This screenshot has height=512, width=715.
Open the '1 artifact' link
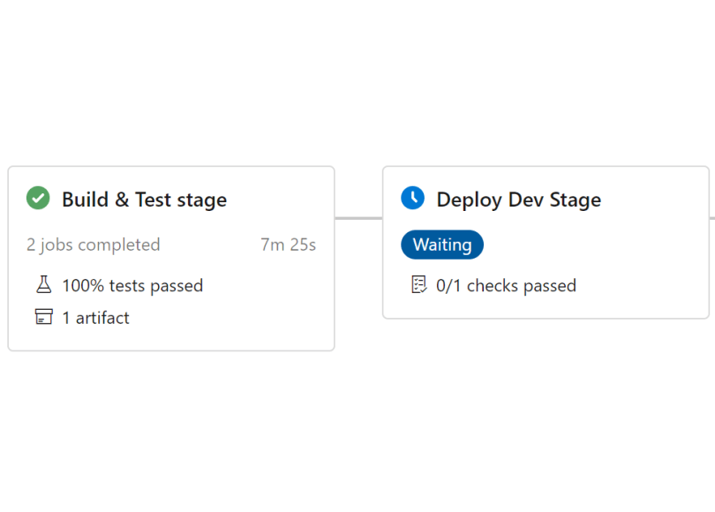(x=95, y=318)
